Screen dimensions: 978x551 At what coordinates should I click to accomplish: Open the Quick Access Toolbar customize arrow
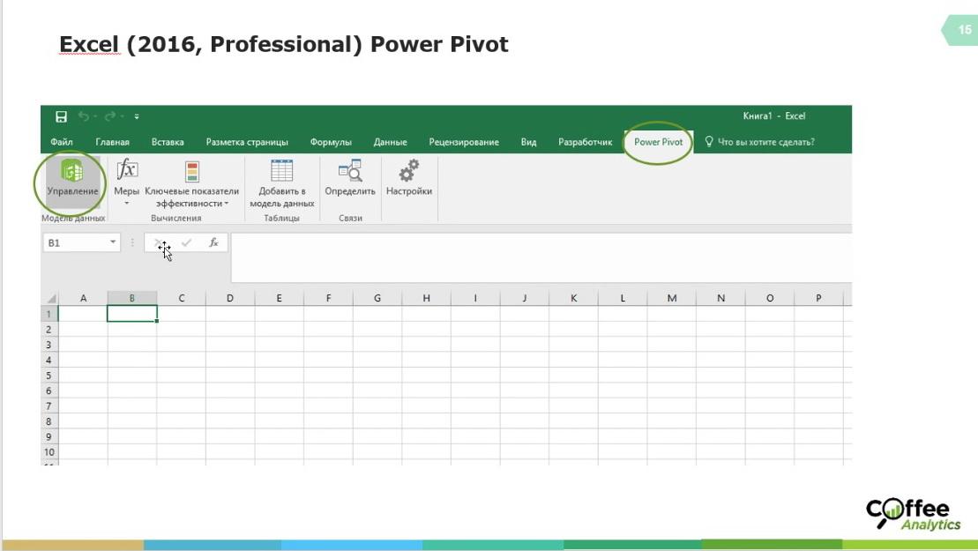click(x=137, y=116)
